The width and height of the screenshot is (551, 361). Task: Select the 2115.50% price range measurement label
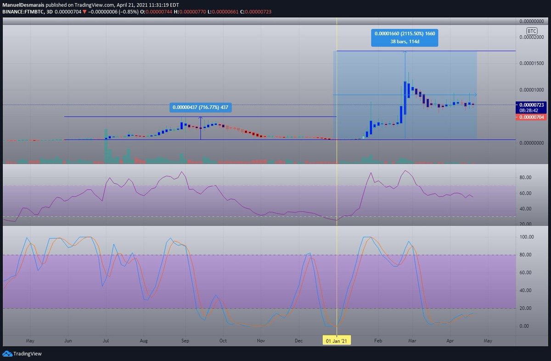click(x=405, y=37)
